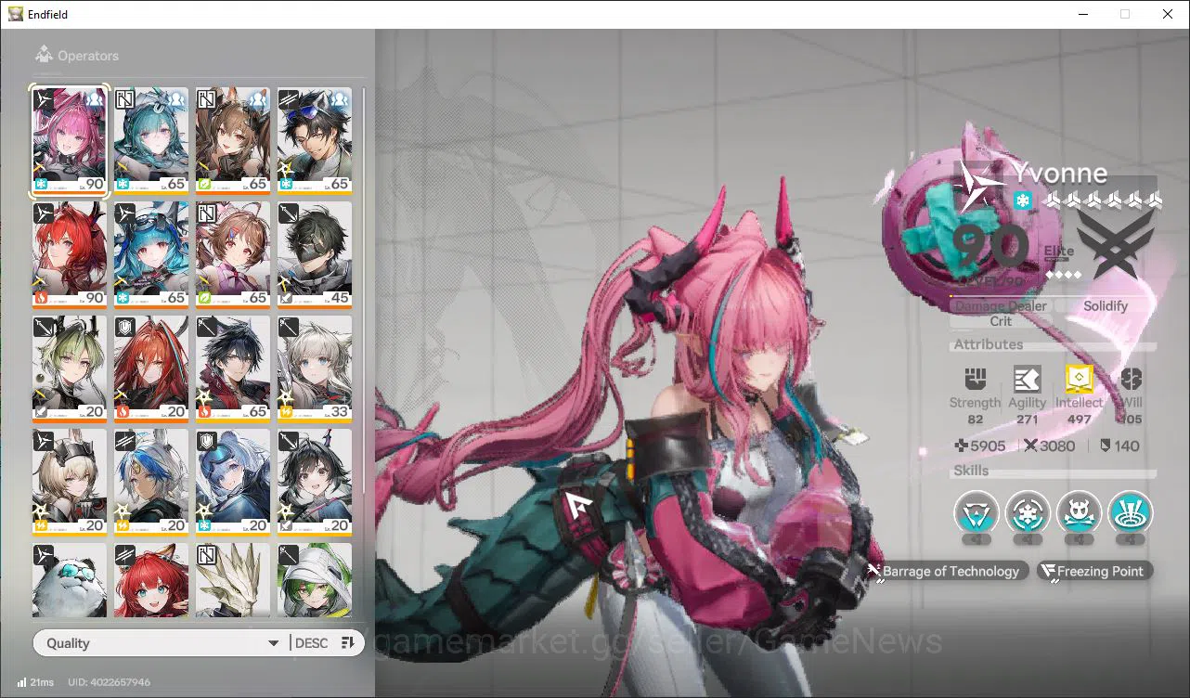Viewport: 1190px width, 698px height.
Task: Select the black-haired wolf-eared level 65 operator
Action: click(233, 368)
